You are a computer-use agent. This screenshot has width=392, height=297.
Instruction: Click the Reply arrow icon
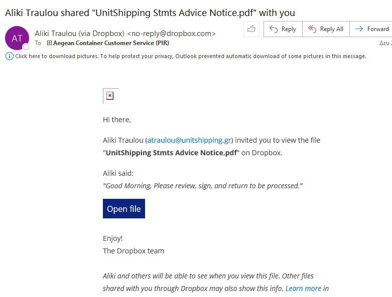coord(274,29)
